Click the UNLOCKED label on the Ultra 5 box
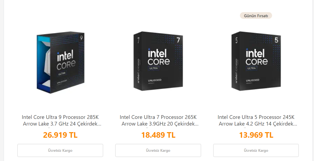Viewport: 314px width, 161px height. (252, 80)
